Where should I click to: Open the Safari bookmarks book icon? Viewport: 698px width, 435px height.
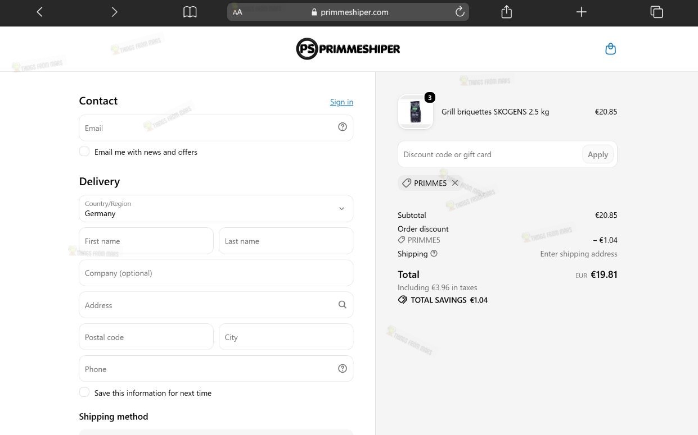(x=190, y=12)
